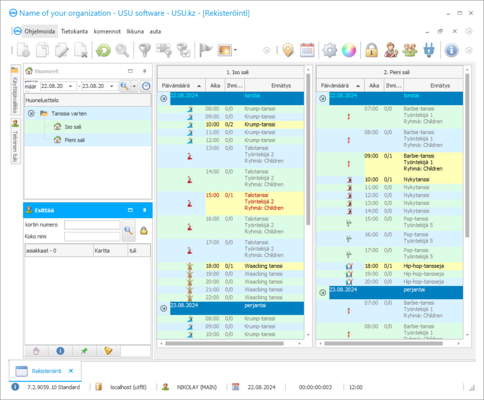Click the flag toolbar icon

[x=206, y=50]
